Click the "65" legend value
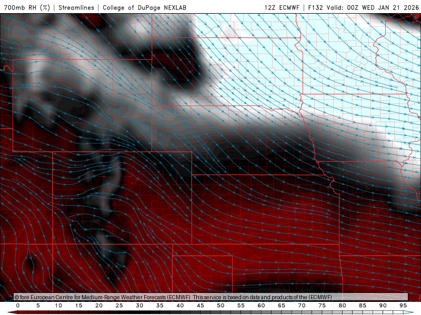The height and width of the screenshot is (315, 421). pyautogui.click(x=282, y=306)
